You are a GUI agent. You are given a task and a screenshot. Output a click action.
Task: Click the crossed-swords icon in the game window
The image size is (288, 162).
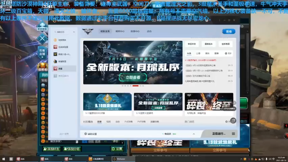pos(42,39)
